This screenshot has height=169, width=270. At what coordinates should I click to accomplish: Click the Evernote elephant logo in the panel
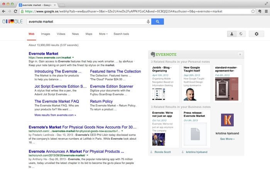pyautogui.click(x=153, y=54)
